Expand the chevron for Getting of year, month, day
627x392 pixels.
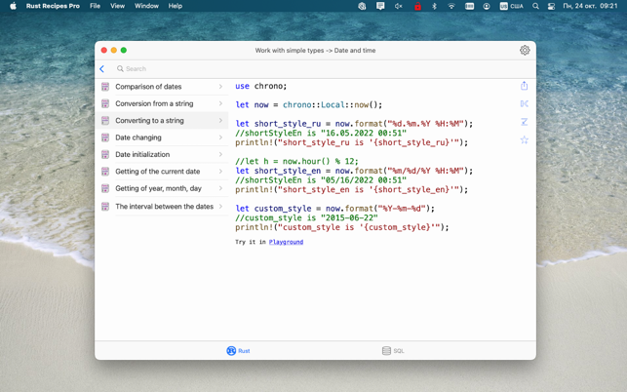220,188
